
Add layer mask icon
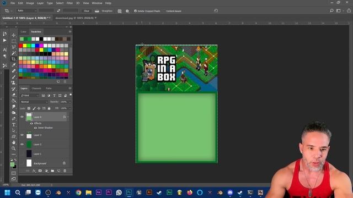pyautogui.click(x=40, y=171)
